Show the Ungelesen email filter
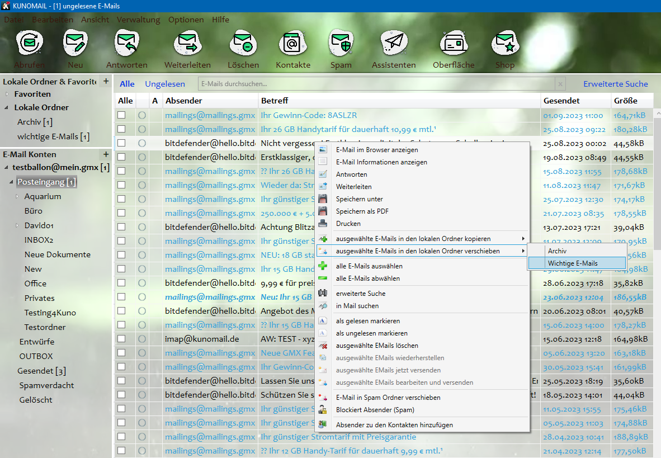 coord(165,84)
